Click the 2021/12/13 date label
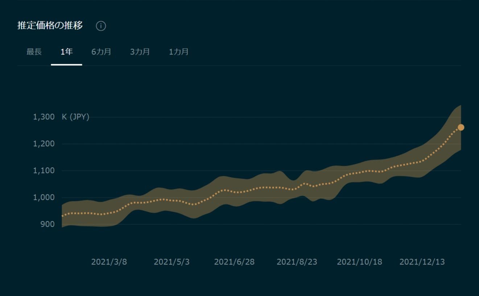Viewport: 479px width, 296px height. [422, 262]
